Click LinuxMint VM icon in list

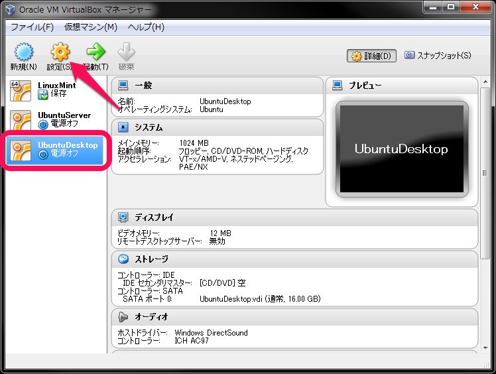[21, 90]
